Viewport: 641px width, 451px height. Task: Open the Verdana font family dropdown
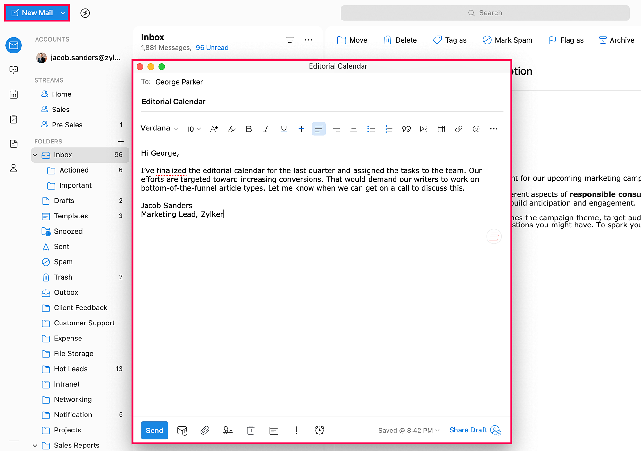pyautogui.click(x=159, y=128)
